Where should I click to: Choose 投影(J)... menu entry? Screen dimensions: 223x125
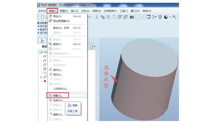(x=67, y=96)
